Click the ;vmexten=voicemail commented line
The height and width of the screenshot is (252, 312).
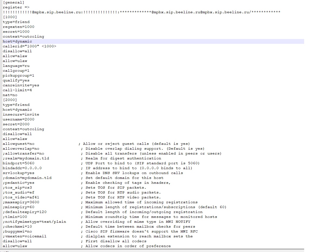pyautogui.click(x=25, y=236)
